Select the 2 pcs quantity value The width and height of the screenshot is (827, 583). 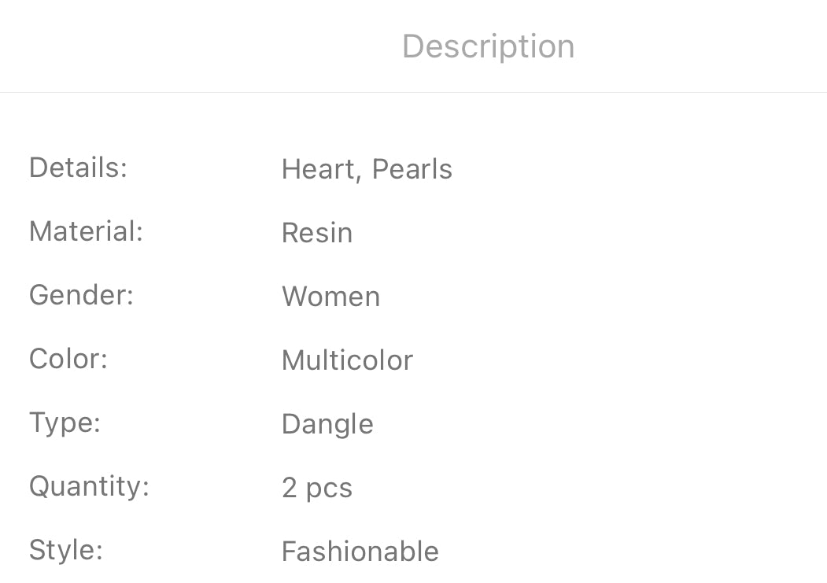point(316,488)
